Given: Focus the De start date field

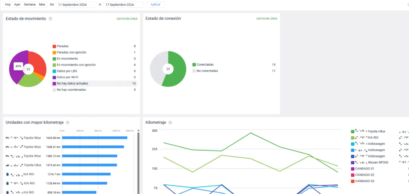Looking at the screenshot, I should point(76,5).
